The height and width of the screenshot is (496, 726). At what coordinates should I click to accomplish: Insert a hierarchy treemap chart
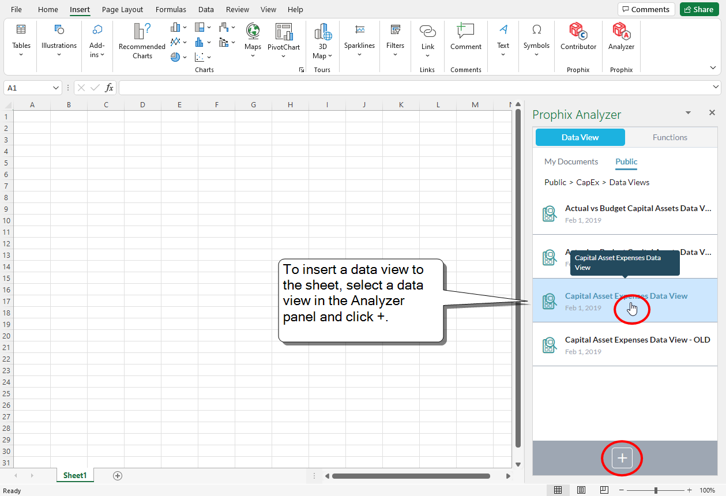(x=203, y=27)
